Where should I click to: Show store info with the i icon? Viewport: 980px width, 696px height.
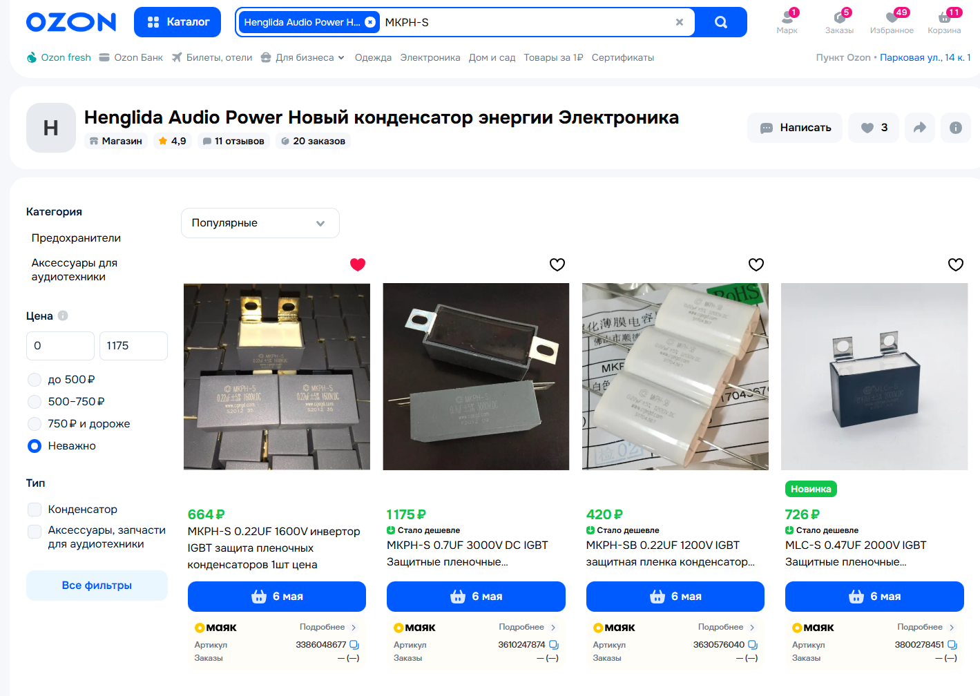tap(956, 128)
